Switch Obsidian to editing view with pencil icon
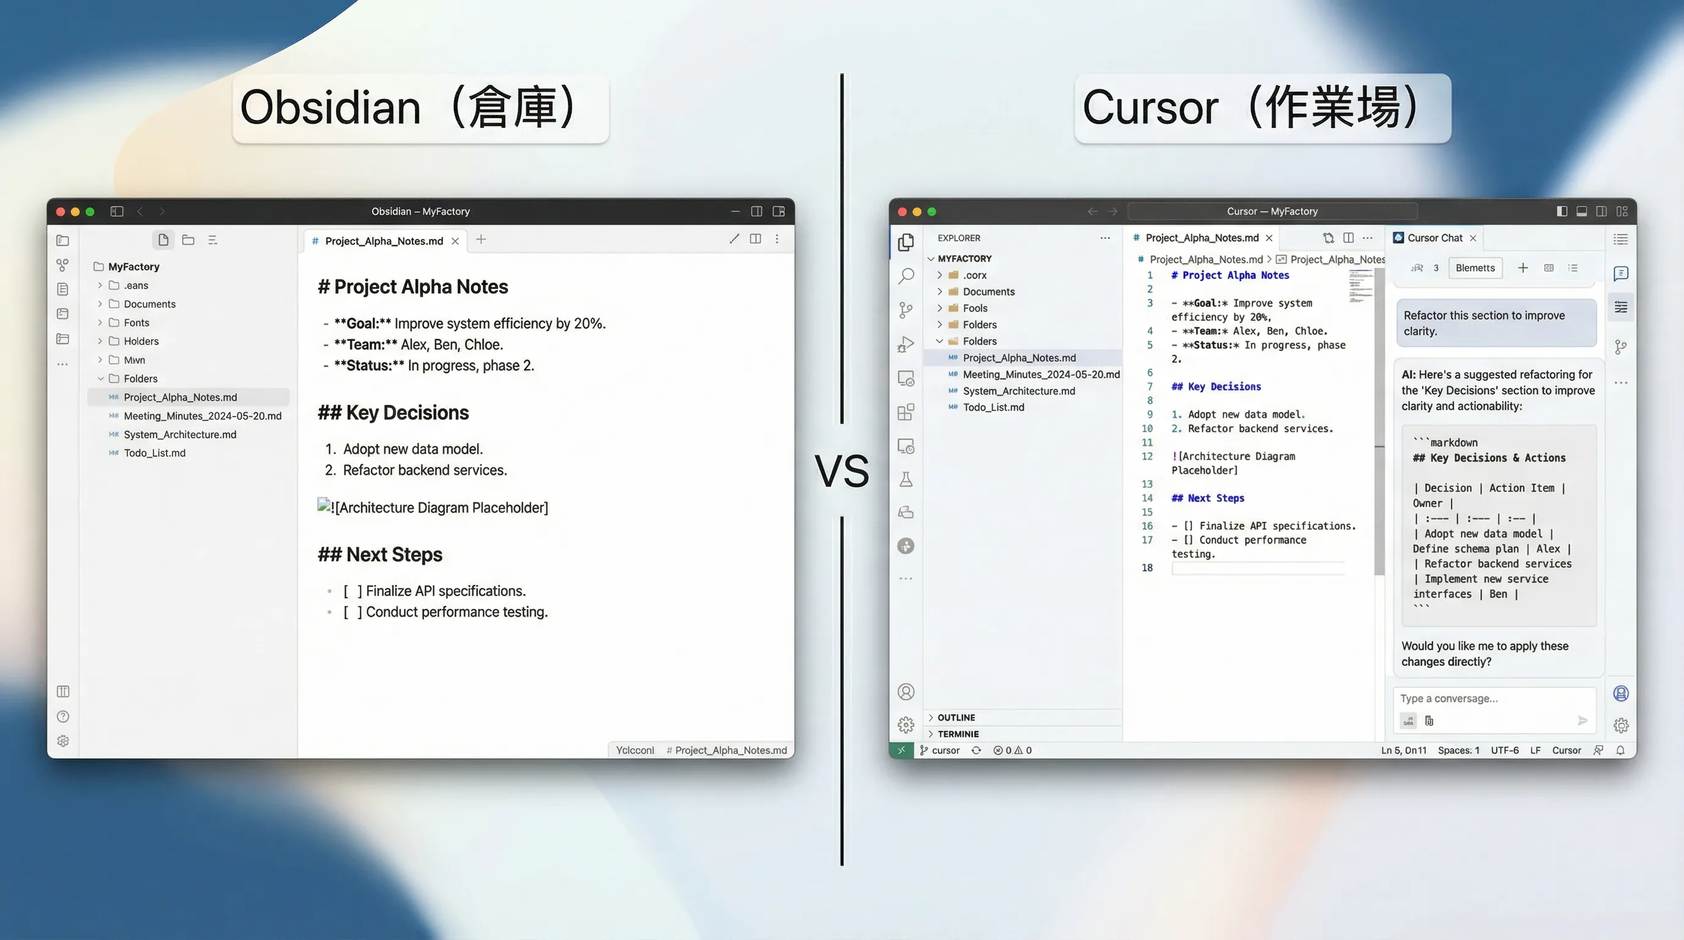The width and height of the screenshot is (1684, 940). (x=734, y=239)
